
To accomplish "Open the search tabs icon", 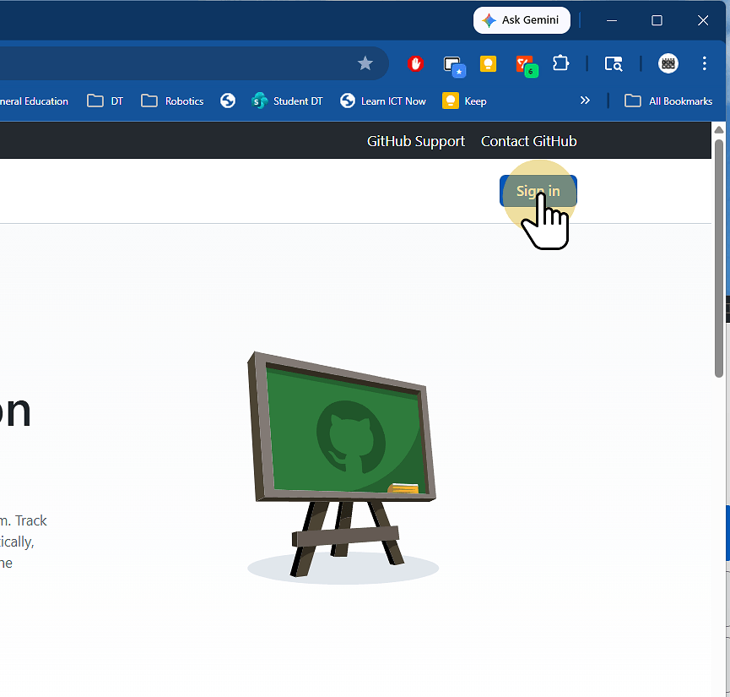I will [614, 63].
